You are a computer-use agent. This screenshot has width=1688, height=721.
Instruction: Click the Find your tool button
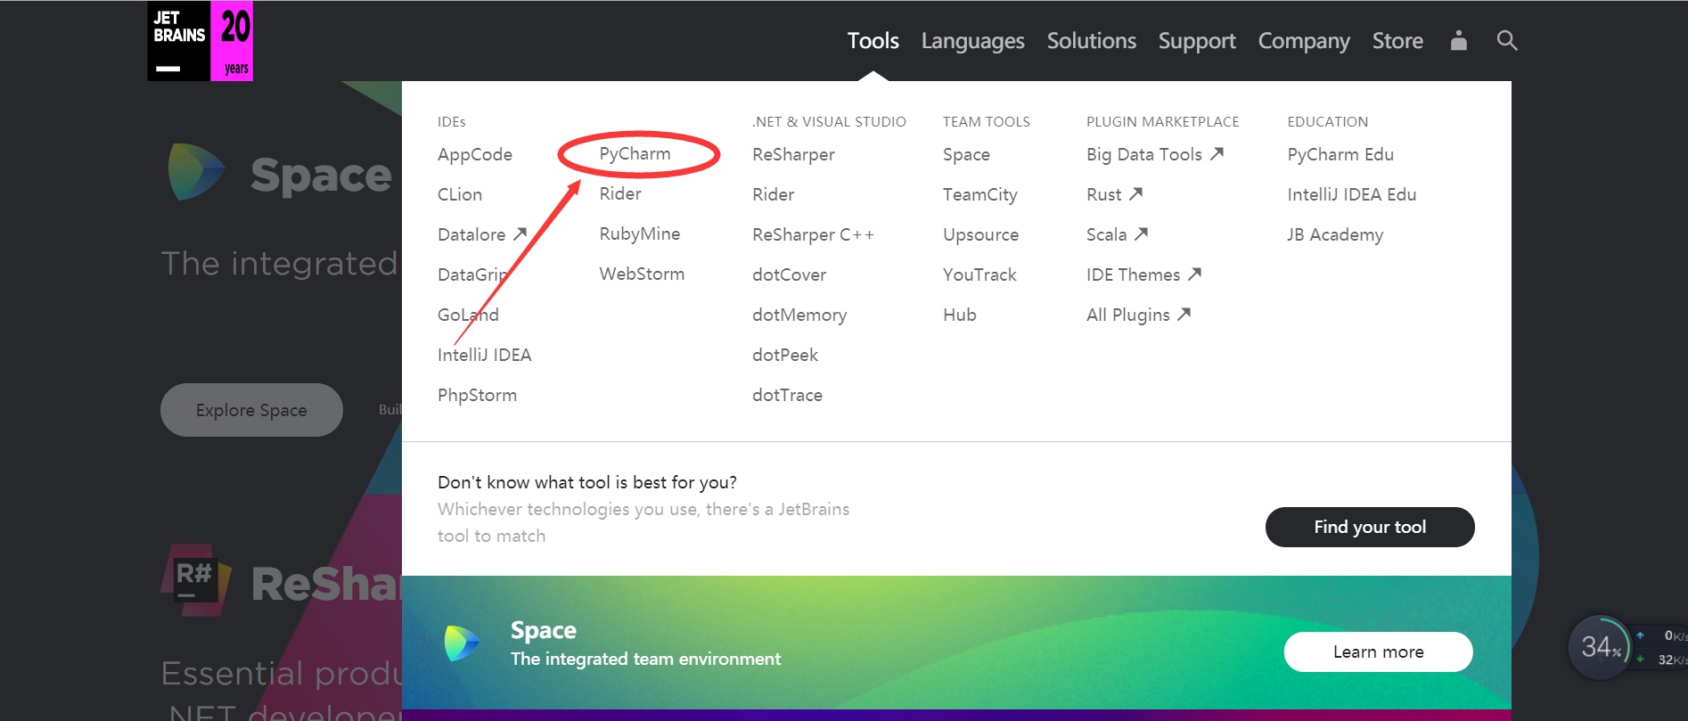(x=1370, y=527)
